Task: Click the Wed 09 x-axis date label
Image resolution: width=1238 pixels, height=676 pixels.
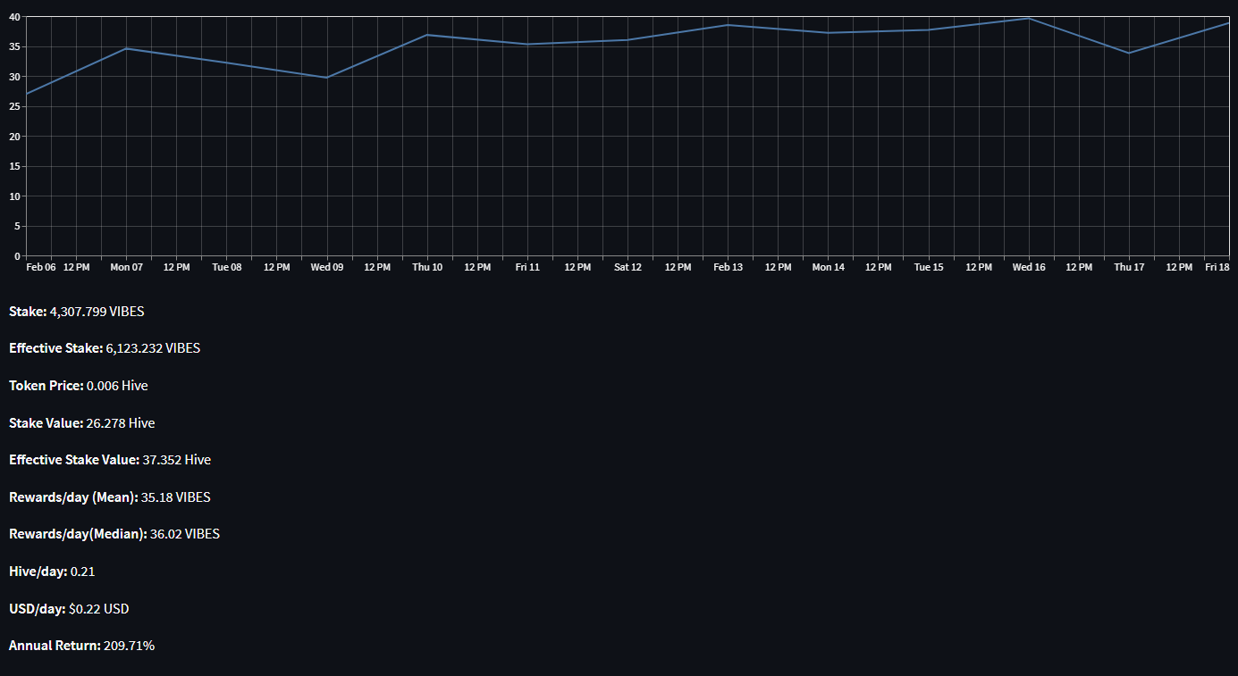Action: [x=327, y=267]
